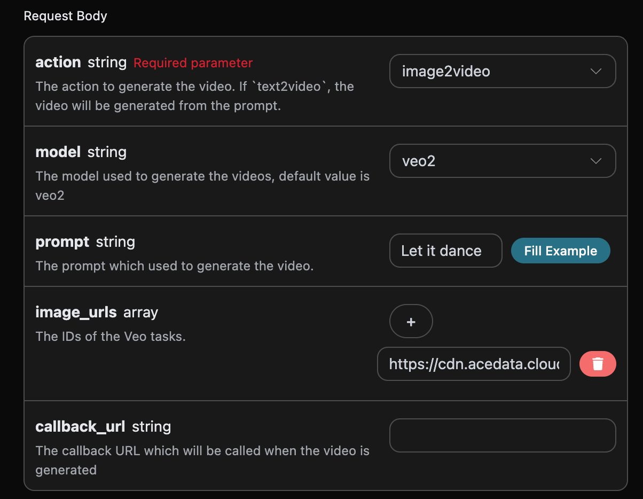Click the "Request Body" section heading
This screenshot has width=643, height=499.
(65, 16)
